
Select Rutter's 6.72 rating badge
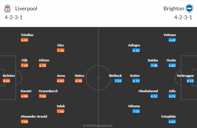point(136,80)
